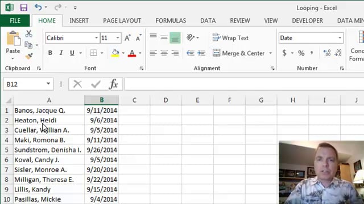This screenshot has width=364, height=204.
Task: Cancel entry with the X button
Action: pos(77,84)
